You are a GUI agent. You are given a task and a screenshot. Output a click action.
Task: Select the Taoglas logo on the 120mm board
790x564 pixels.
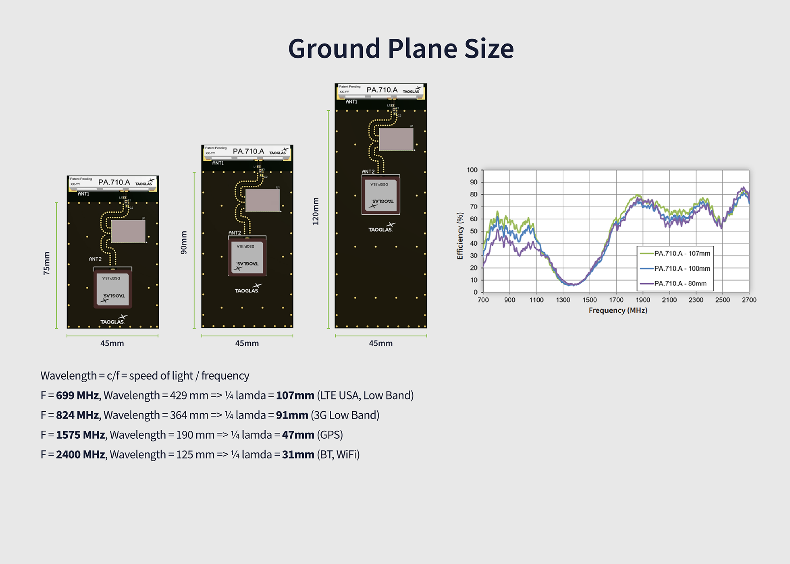(x=382, y=226)
